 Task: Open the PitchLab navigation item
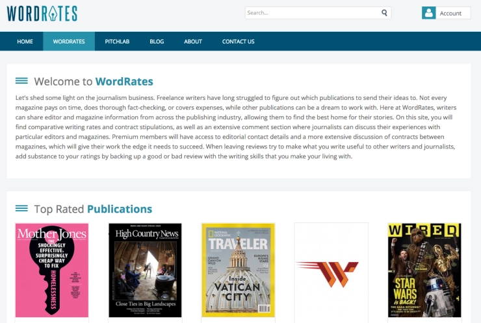click(117, 42)
